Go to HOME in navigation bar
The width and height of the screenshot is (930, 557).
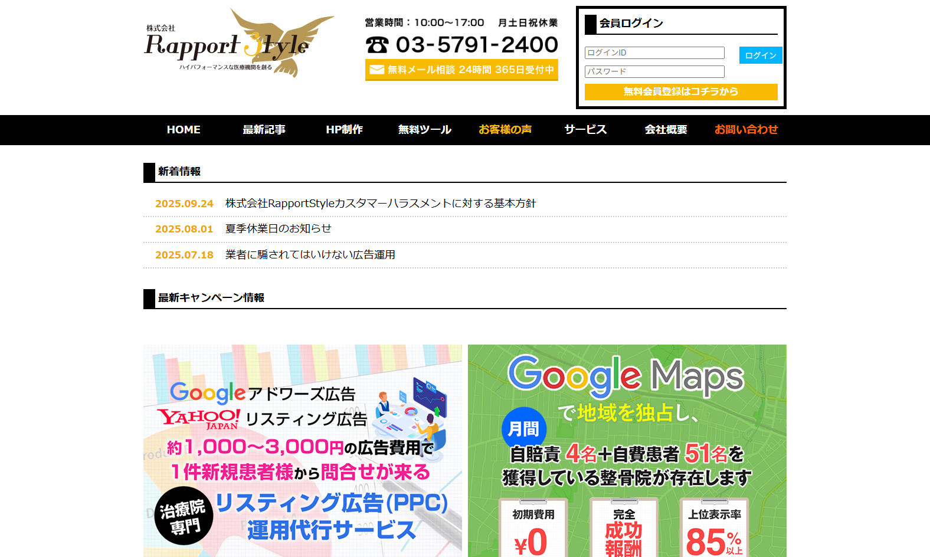click(x=184, y=130)
